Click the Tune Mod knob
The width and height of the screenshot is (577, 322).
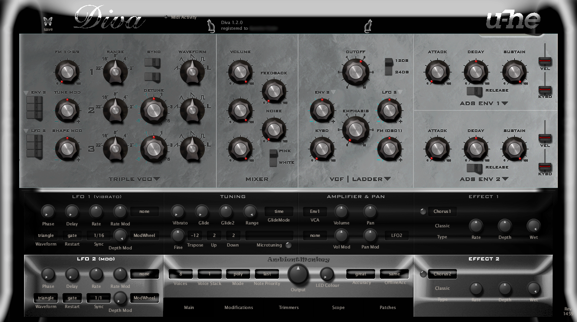tap(67, 110)
